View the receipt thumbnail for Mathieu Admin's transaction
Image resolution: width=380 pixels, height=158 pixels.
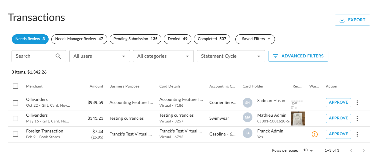(x=298, y=118)
